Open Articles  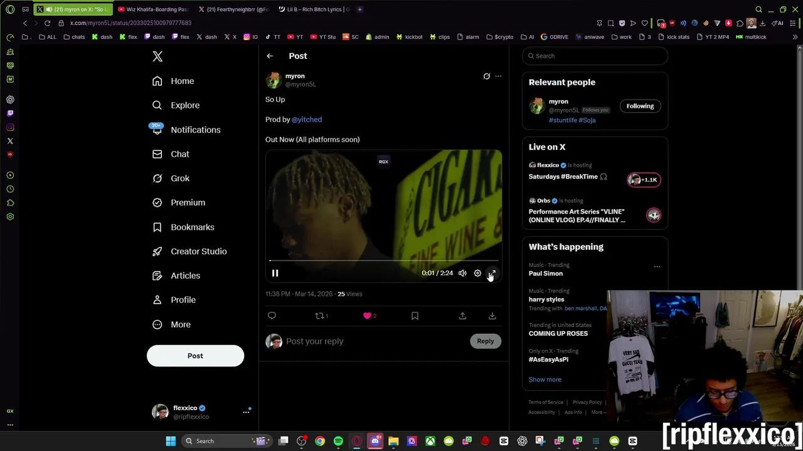click(177, 276)
